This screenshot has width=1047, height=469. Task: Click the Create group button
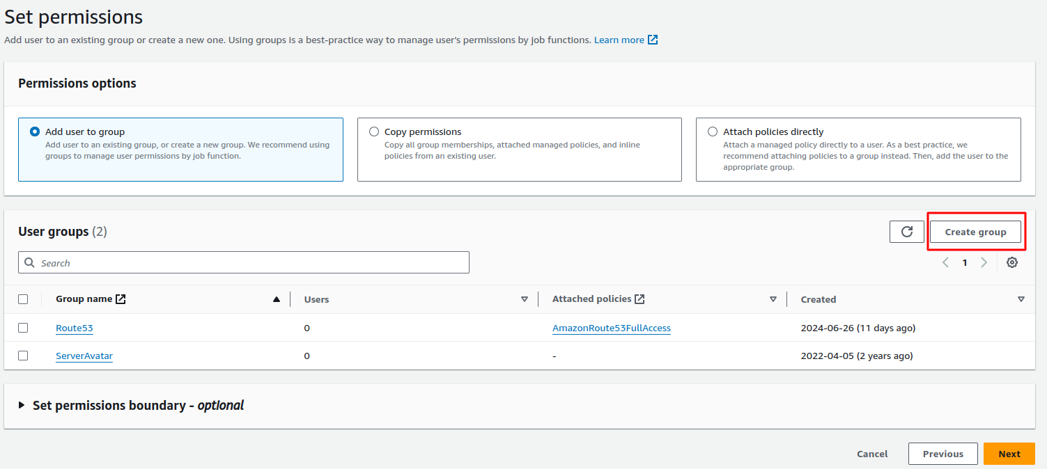[x=975, y=231]
